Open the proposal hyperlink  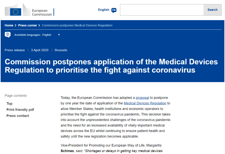pyautogui.click(x=142, y=98)
